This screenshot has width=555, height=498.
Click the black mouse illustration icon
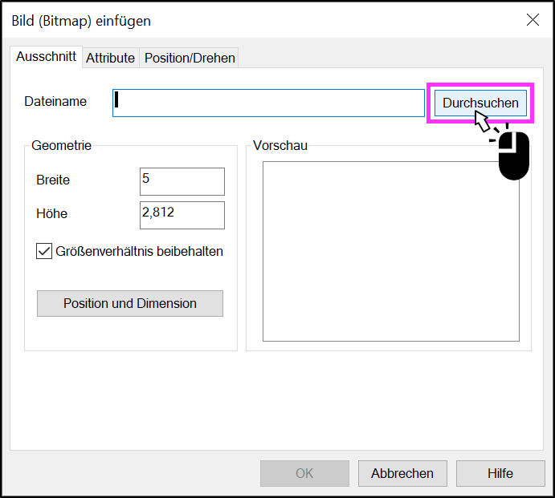[x=513, y=156]
